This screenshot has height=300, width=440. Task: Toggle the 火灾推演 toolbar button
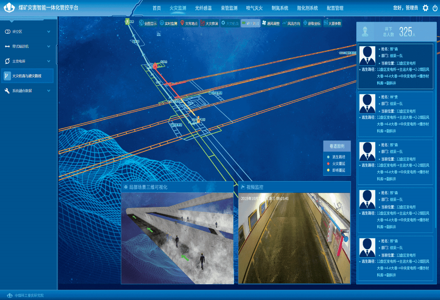(210, 23)
